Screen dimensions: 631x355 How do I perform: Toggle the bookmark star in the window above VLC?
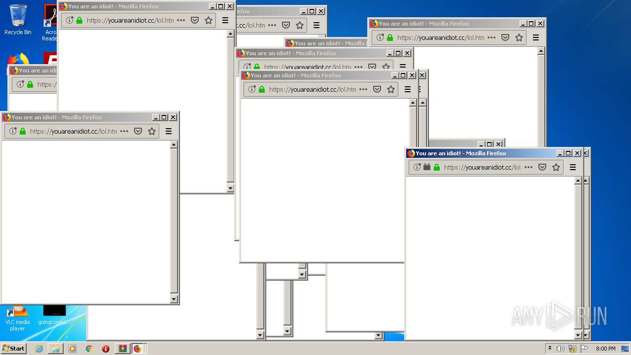click(152, 131)
